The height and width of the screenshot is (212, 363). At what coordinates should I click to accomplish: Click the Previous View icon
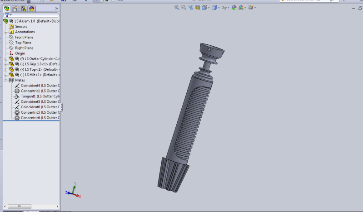[190, 8]
